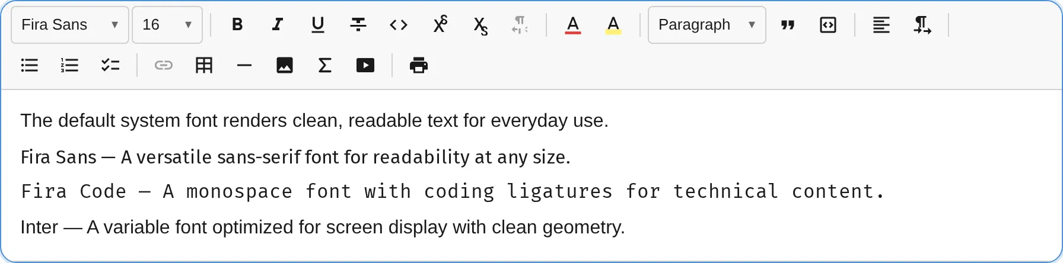Apply strikethrough formatting
The image size is (1063, 263).
(x=358, y=25)
